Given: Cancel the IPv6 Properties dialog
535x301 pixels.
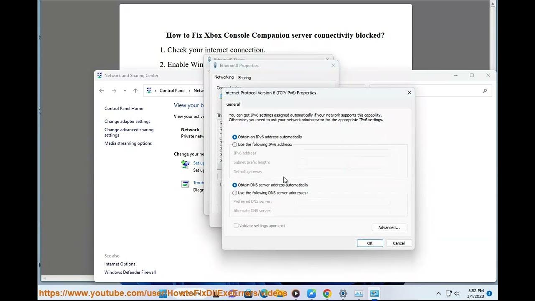Looking at the screenshot, I should click(399, 243).
